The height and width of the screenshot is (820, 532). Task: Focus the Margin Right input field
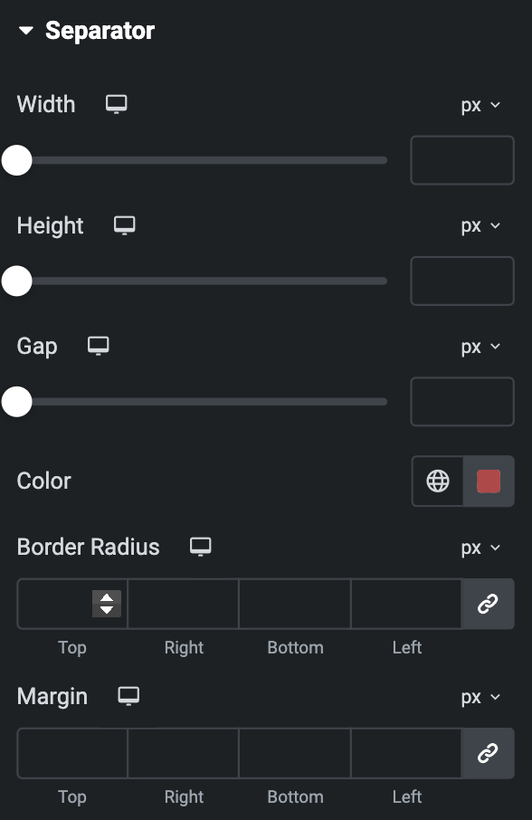tap(184, 753)
